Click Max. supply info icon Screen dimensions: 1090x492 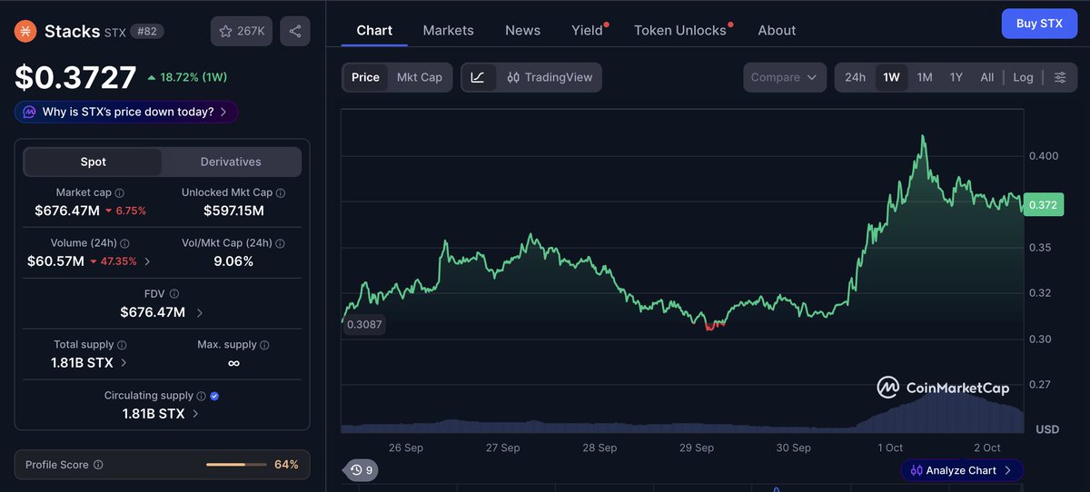(x=264, y=345)
